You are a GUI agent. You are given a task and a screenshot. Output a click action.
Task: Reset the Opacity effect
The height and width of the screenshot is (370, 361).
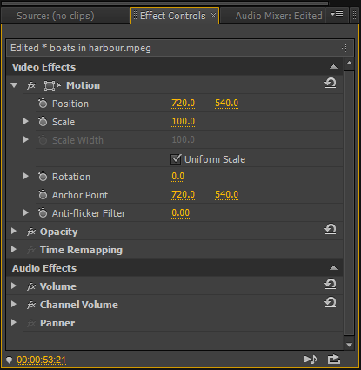331,229
